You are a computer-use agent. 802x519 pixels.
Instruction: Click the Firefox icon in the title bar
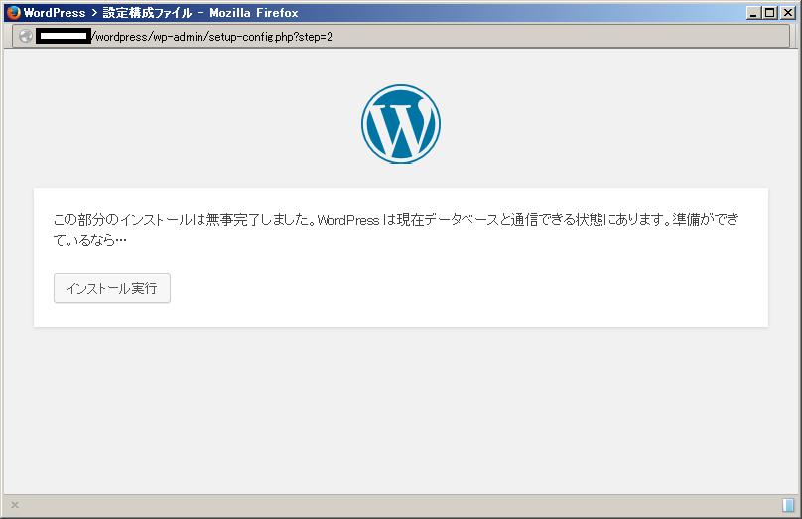pyautogui.click(x=13, y=12)
